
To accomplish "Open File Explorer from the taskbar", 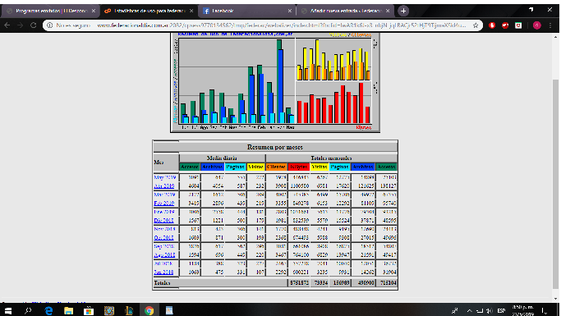I will [68, 310].
